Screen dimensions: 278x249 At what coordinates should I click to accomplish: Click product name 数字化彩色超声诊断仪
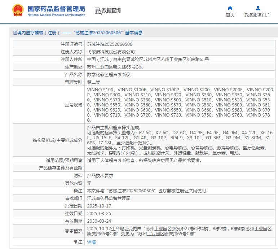[109, 75]
